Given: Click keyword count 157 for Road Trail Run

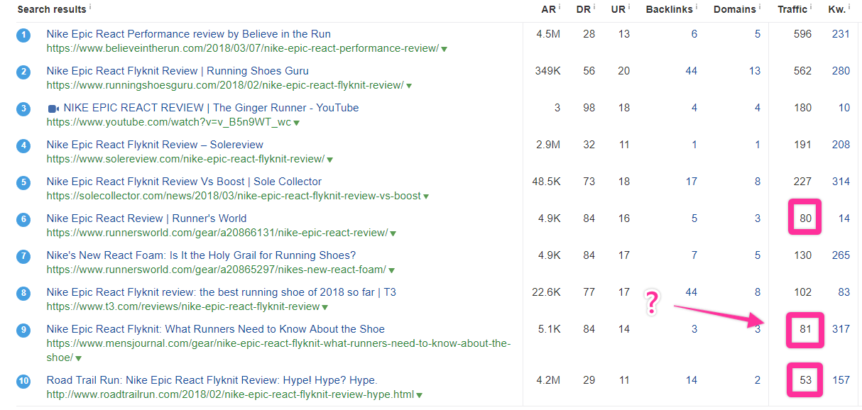Looking at the screenshot, I should (x=841, y=380).
